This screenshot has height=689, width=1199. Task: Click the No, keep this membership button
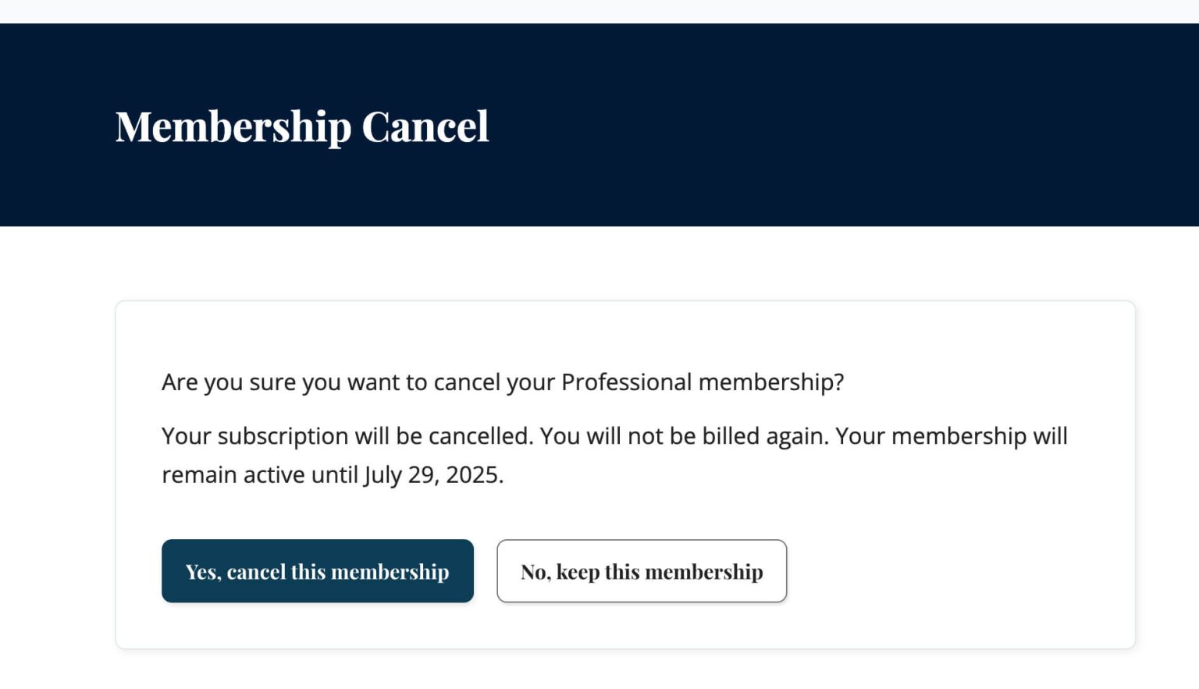[x=642, y=570]
